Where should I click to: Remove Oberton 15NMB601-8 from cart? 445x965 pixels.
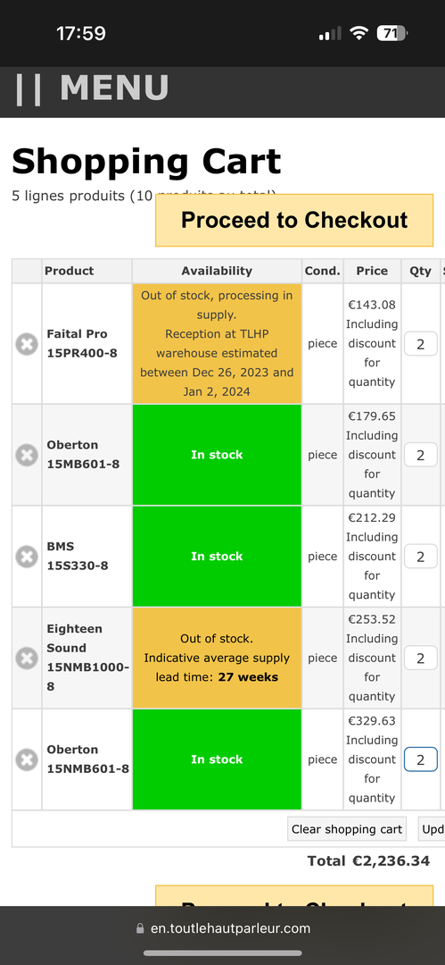tap(27, 759)
